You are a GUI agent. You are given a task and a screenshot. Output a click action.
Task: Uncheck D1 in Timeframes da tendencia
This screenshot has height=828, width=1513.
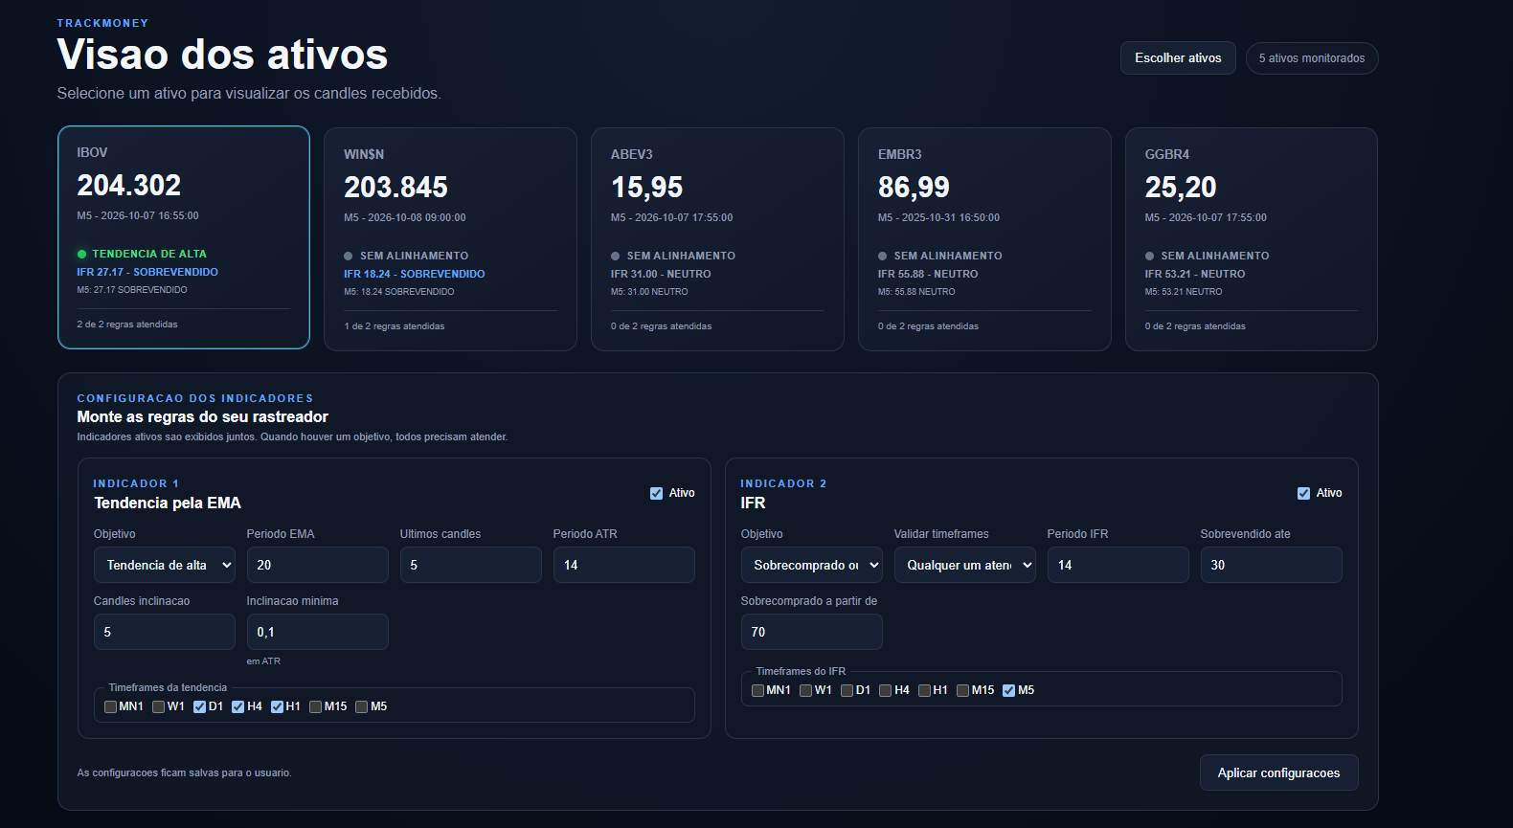[x=199, y=706]
